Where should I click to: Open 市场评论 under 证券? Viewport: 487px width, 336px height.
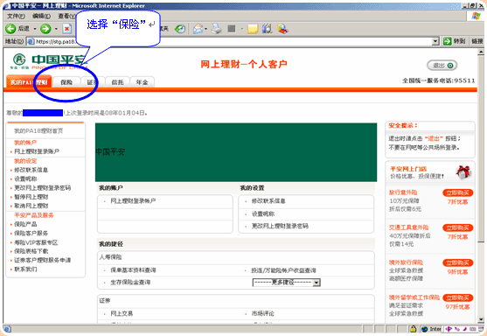pyautogui.click(x=263, y=313)
